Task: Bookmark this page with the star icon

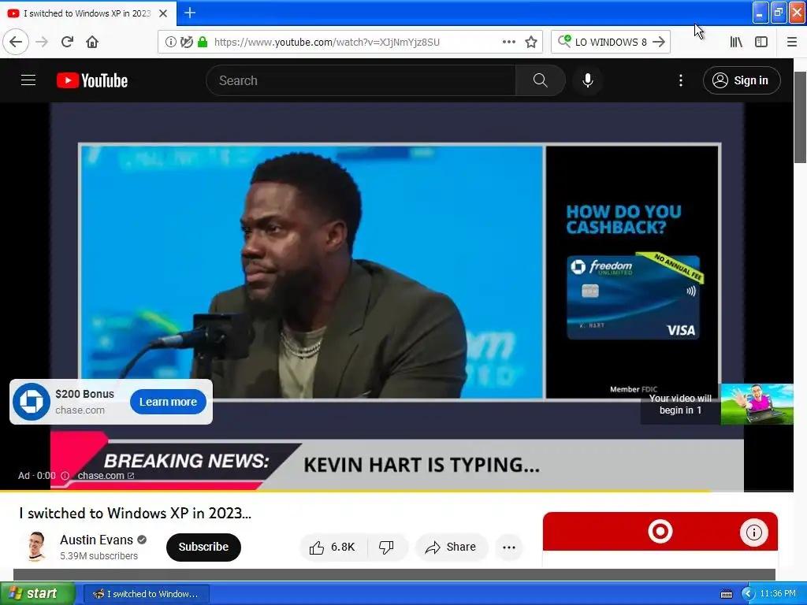Action: [531, 42]
